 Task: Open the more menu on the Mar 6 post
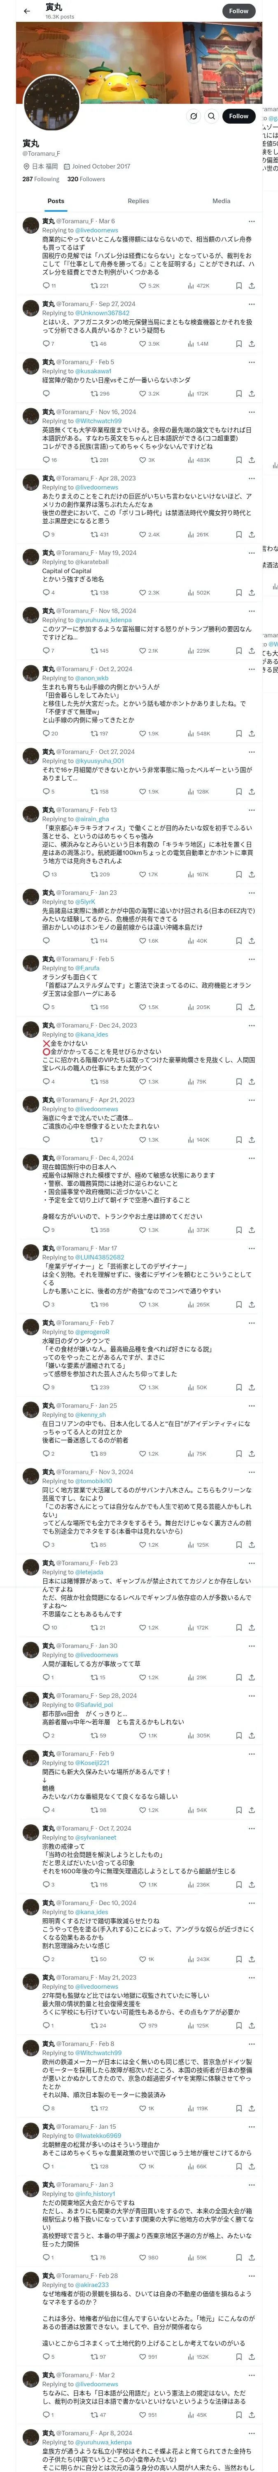pos(252,221)
